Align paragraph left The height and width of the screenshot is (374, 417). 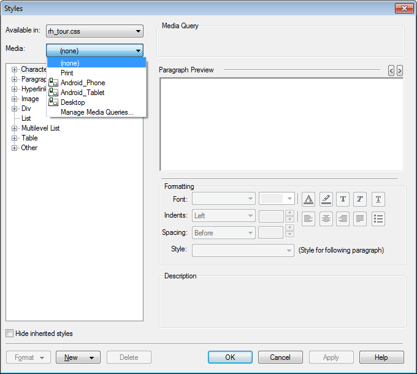point(308,219)
